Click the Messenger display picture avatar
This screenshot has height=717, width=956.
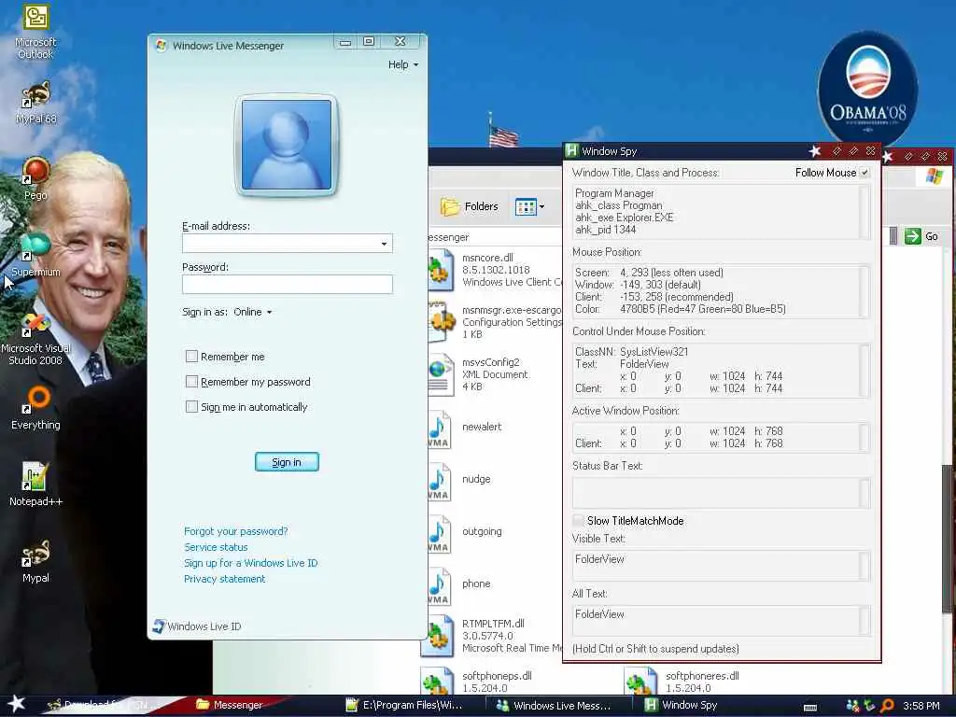pyautogui.click(x=286, y=145)
